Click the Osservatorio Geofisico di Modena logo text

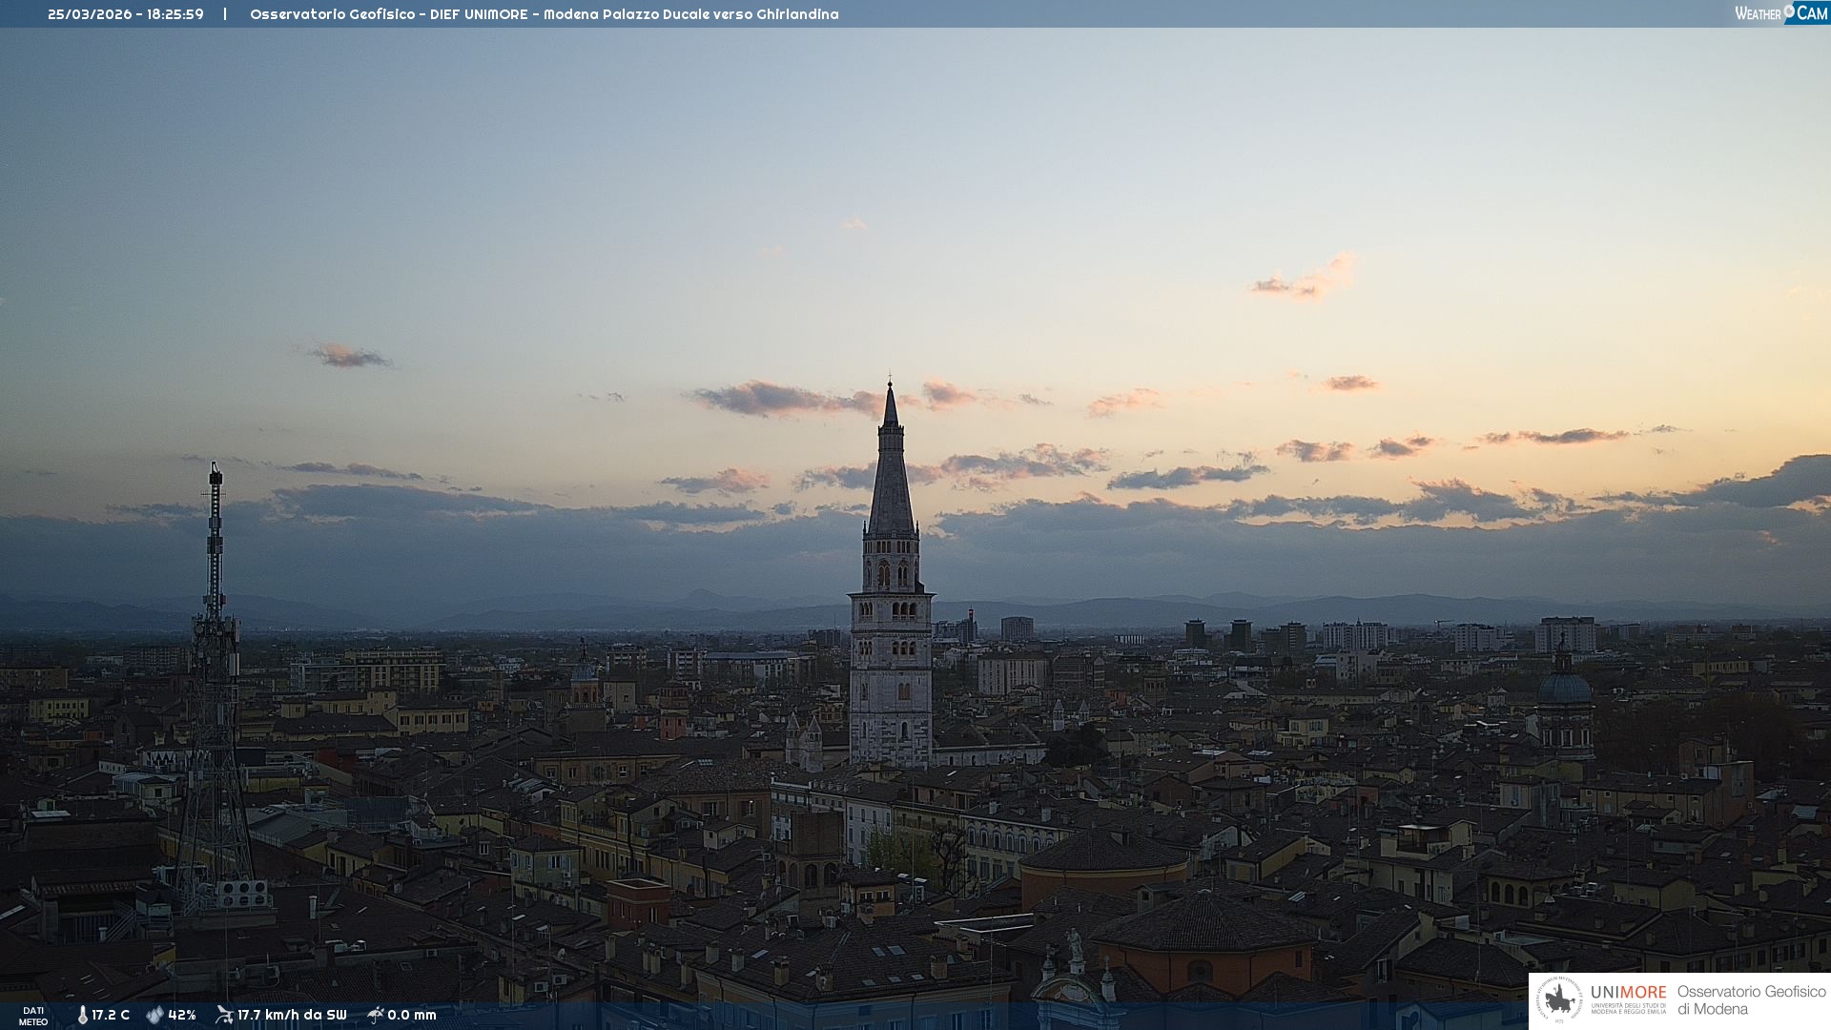1751,999
